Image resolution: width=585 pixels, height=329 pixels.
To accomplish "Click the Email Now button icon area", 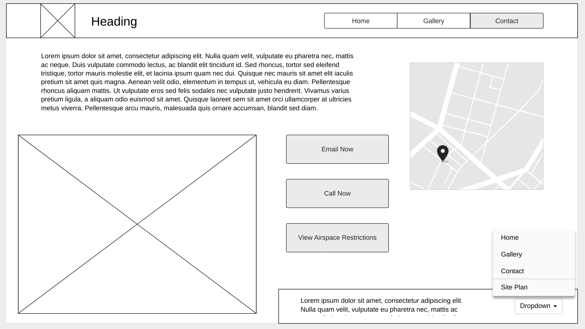I will point(337,149).
